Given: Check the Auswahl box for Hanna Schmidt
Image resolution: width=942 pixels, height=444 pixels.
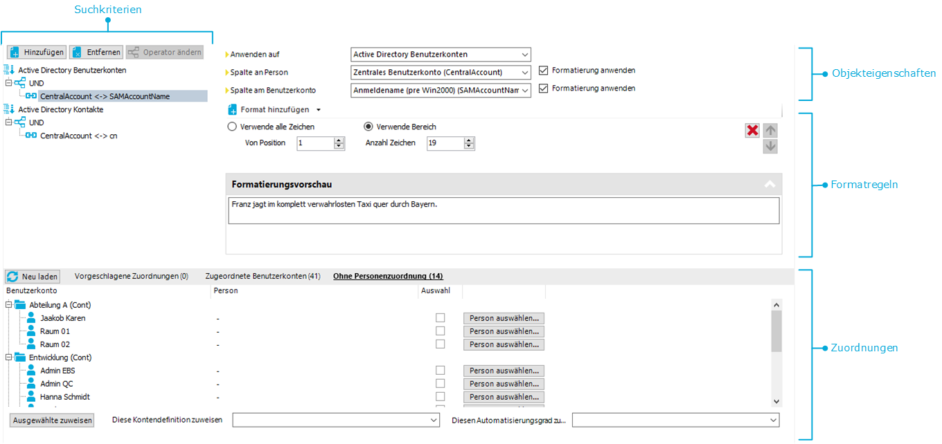Looking at the screenshot, I should point(441,397).
